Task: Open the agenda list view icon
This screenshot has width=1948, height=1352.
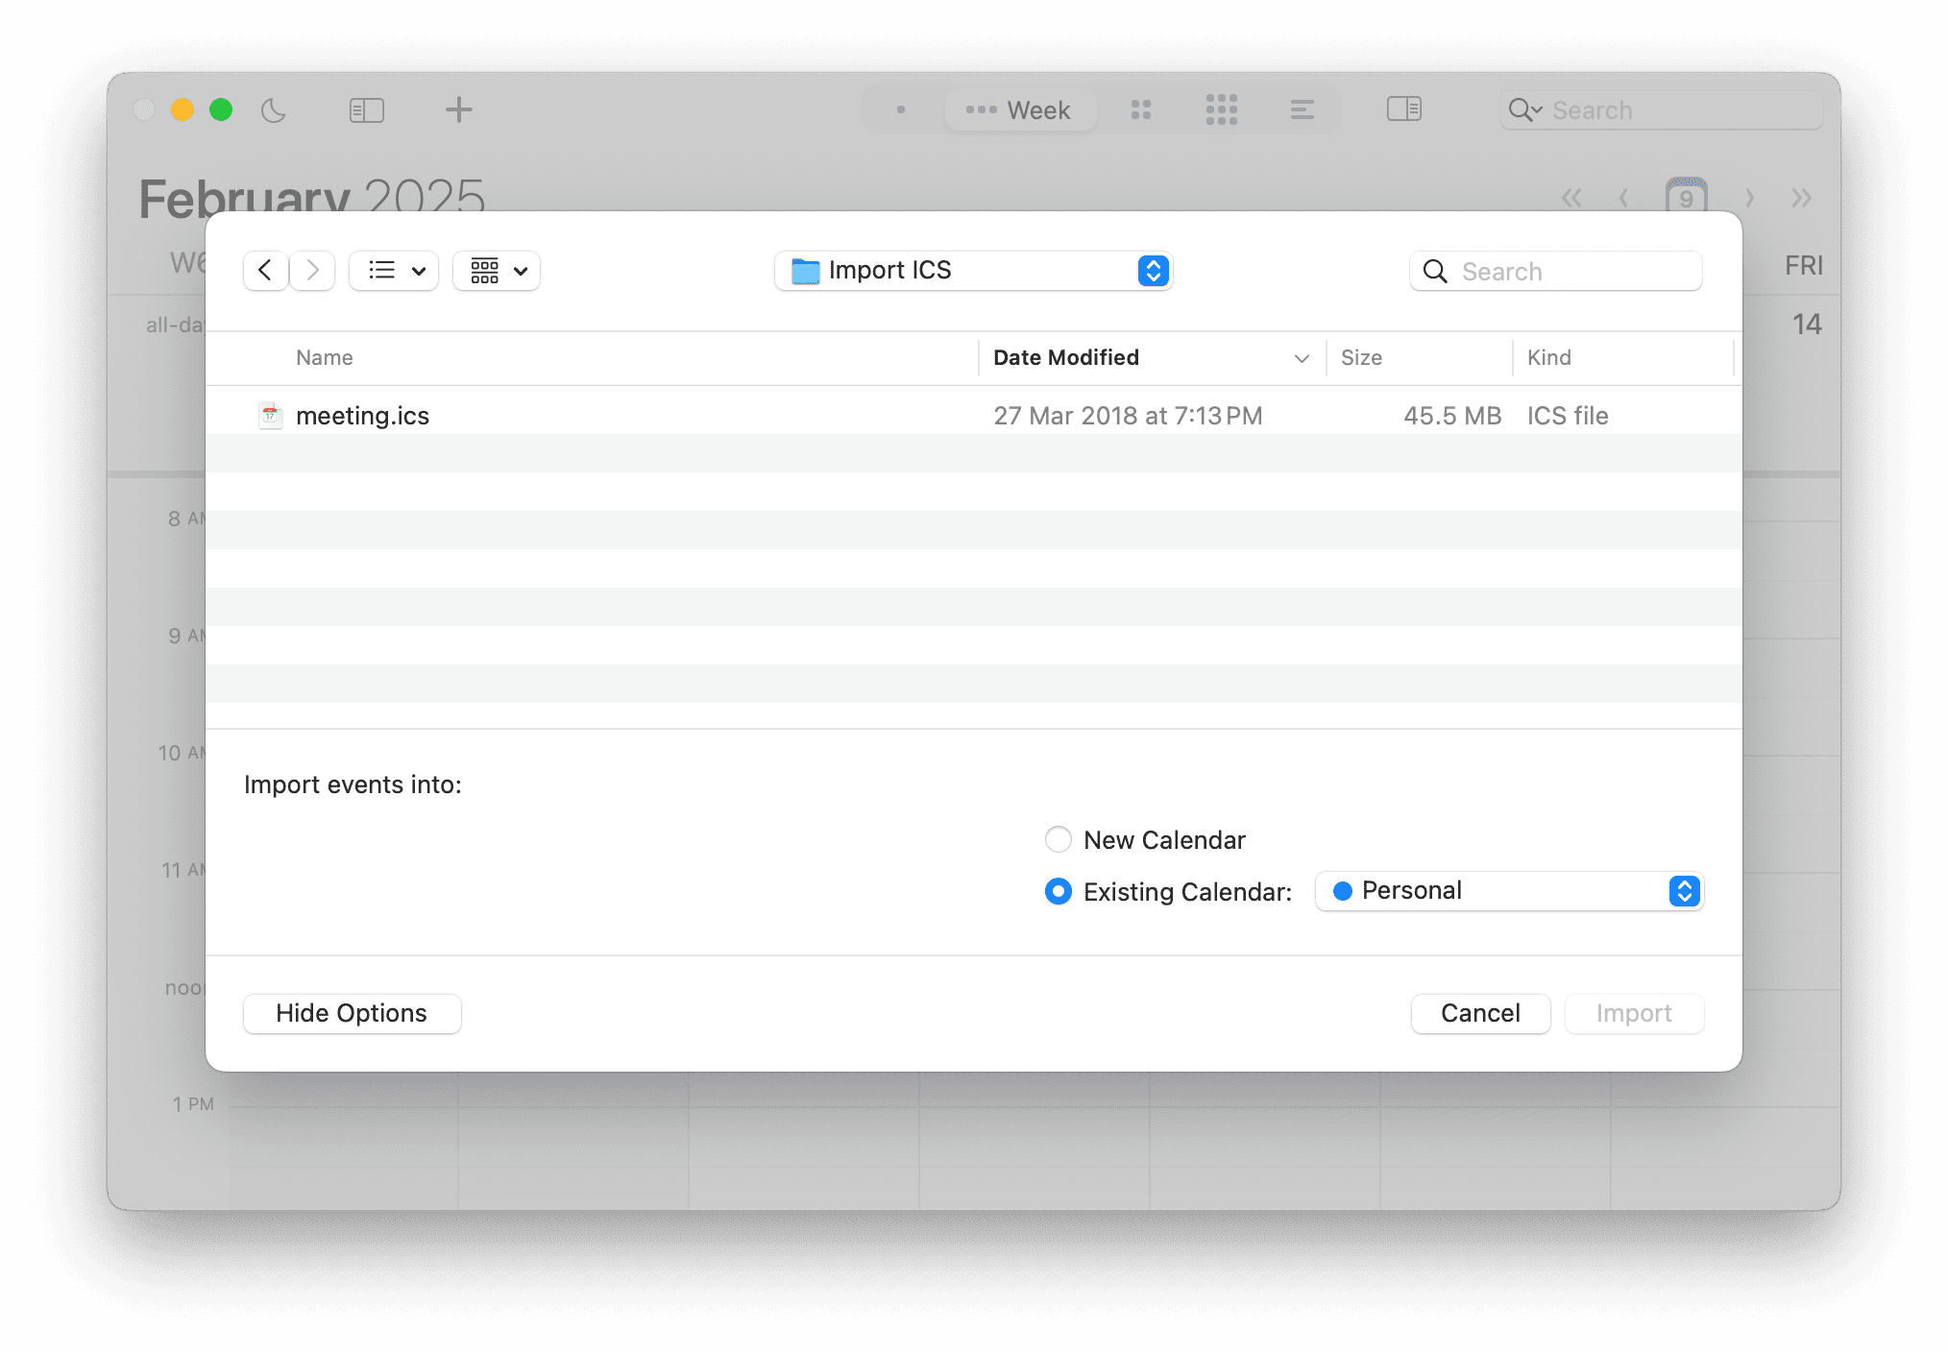Action: (x=1303, y=109)
